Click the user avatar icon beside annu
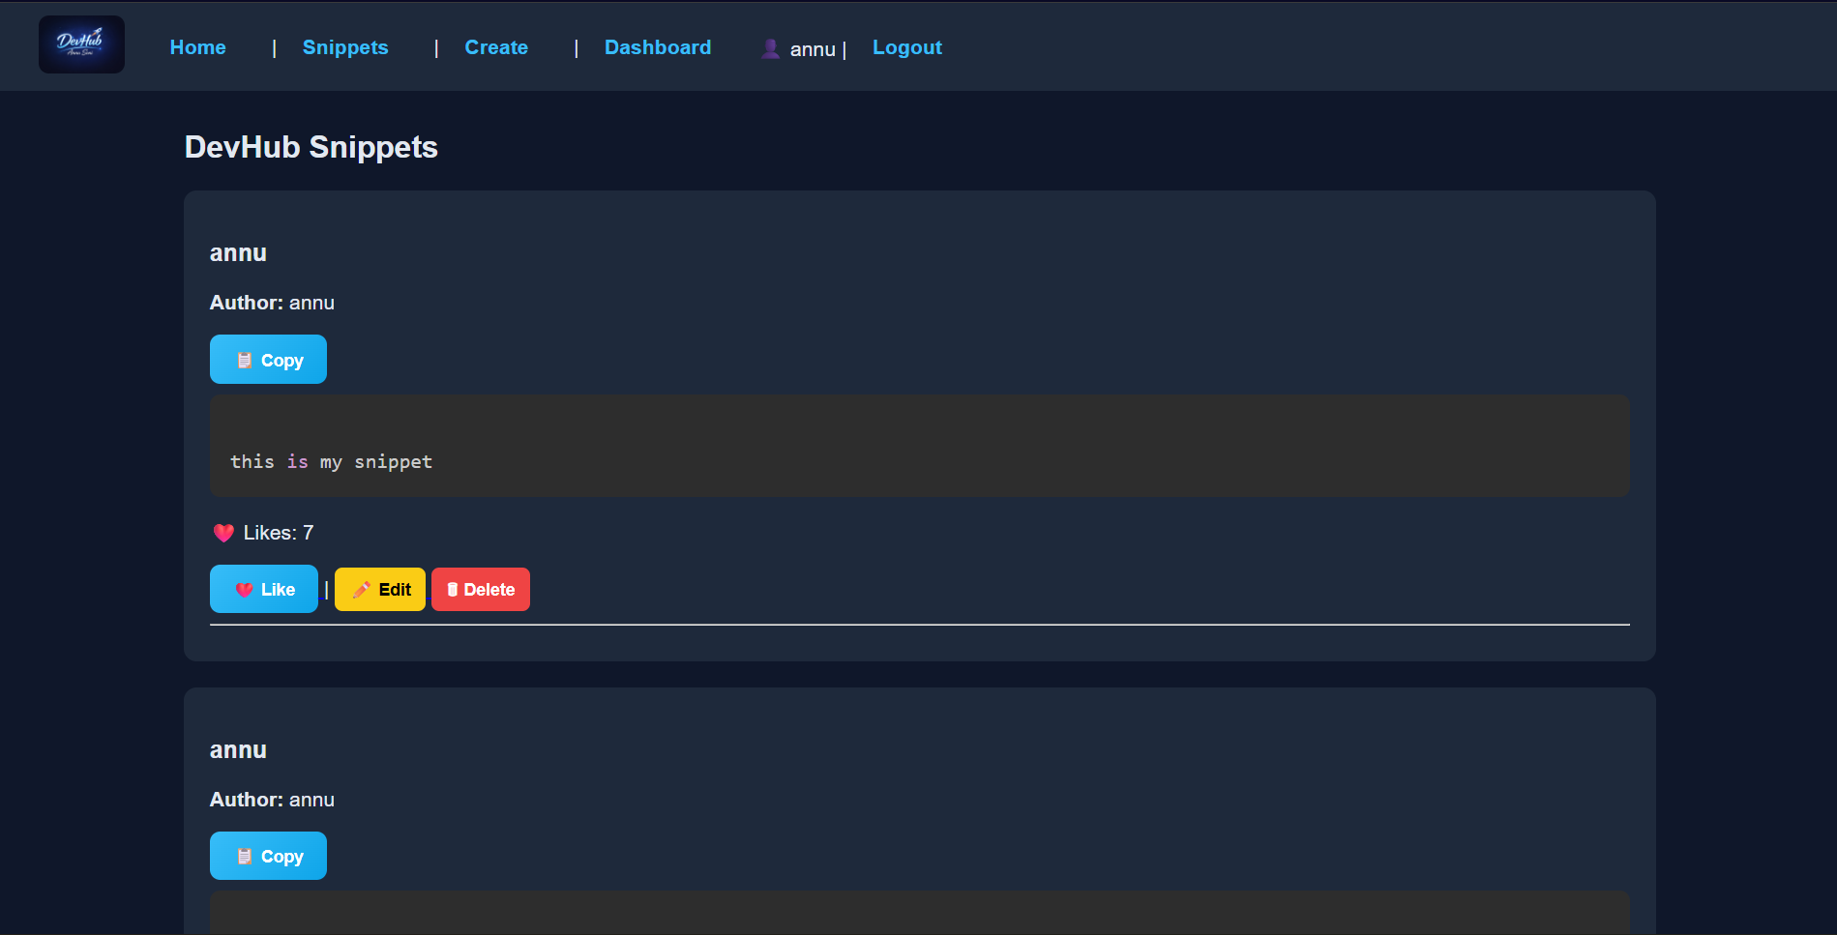1837x935 pixels. [770, 48]
